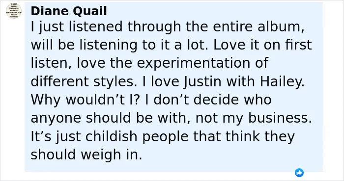Open the Diane Quail profile name link
Image resolution: width=344 pixels, height=181 pixels.
(69, 11)
